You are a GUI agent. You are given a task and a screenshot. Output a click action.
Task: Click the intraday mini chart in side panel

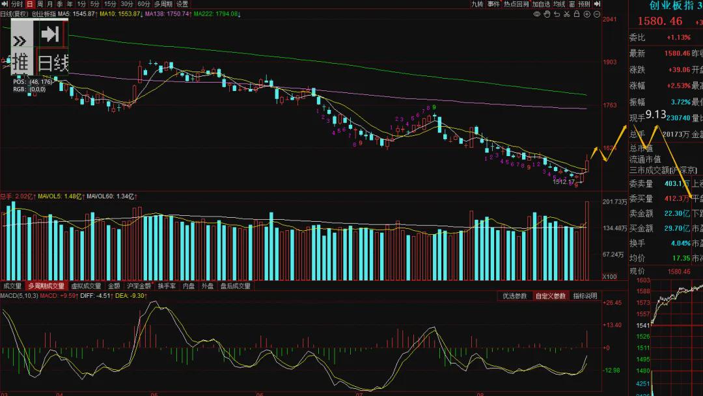(677, 336)
